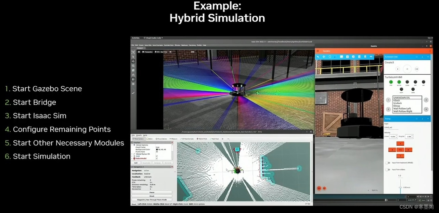This screenshot has width=439, height=213.
Task: Open the Isaac Sim File menu
Action: 133,45
